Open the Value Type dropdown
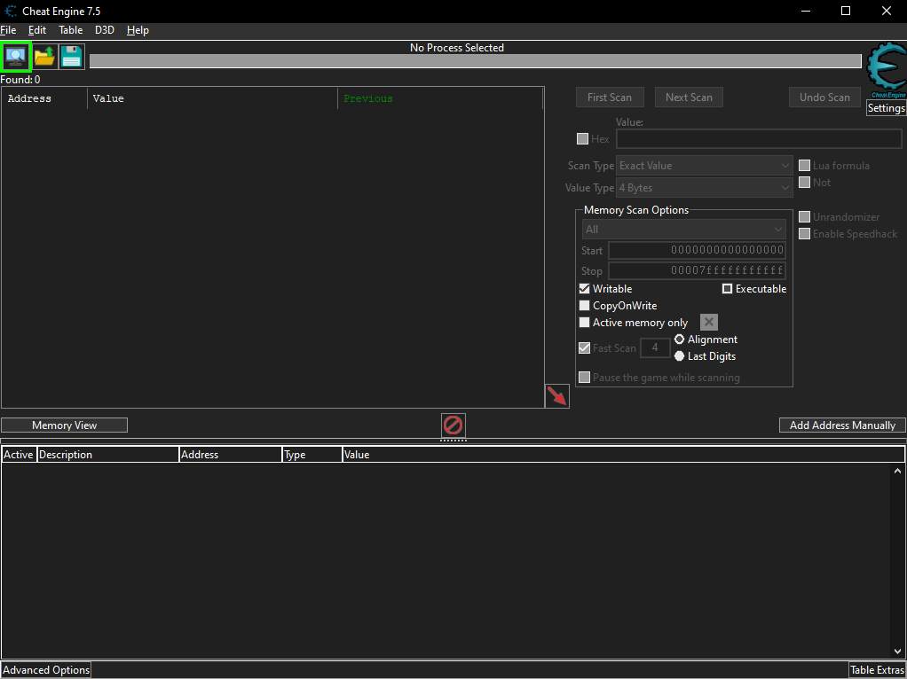Image resolution: width=907 pixels, height=679 pixels. (x=704, y=188)
